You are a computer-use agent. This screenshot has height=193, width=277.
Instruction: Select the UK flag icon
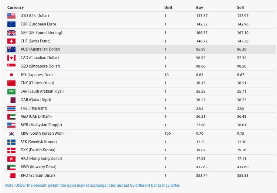11,33
